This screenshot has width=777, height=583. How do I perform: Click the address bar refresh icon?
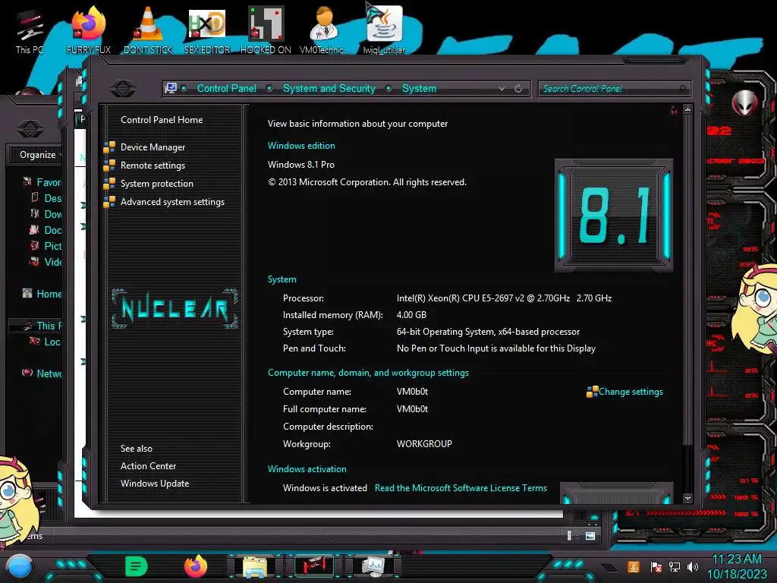(518, 89)
